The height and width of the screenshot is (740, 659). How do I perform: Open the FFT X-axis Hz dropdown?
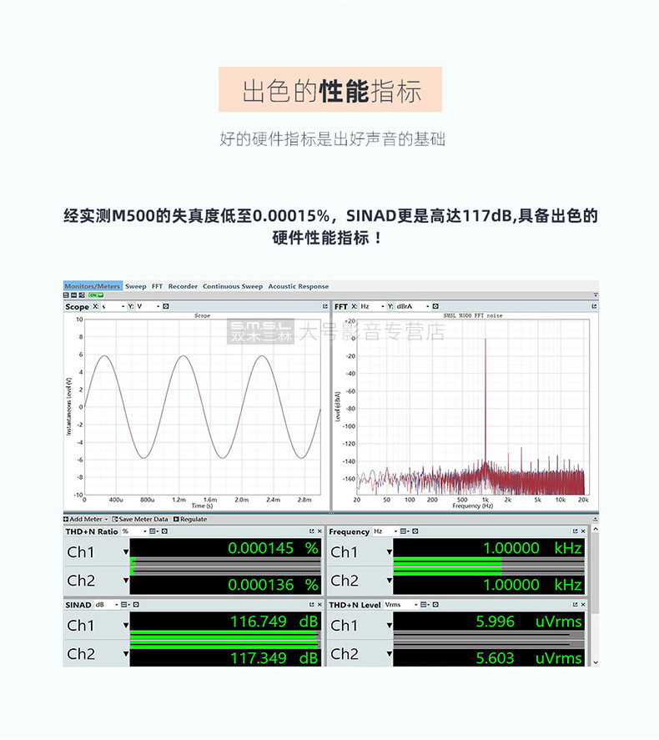372,306
